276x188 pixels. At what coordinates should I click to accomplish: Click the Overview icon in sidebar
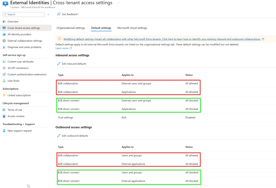[x=4, y=22]
